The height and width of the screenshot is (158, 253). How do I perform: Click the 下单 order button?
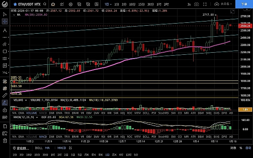[x=244, y=4]
